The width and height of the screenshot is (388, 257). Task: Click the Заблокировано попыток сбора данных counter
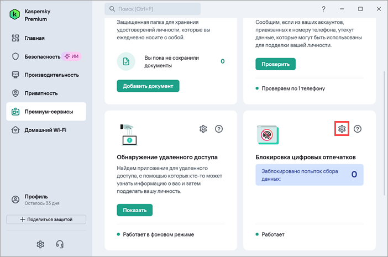click(x=310, y=175)
